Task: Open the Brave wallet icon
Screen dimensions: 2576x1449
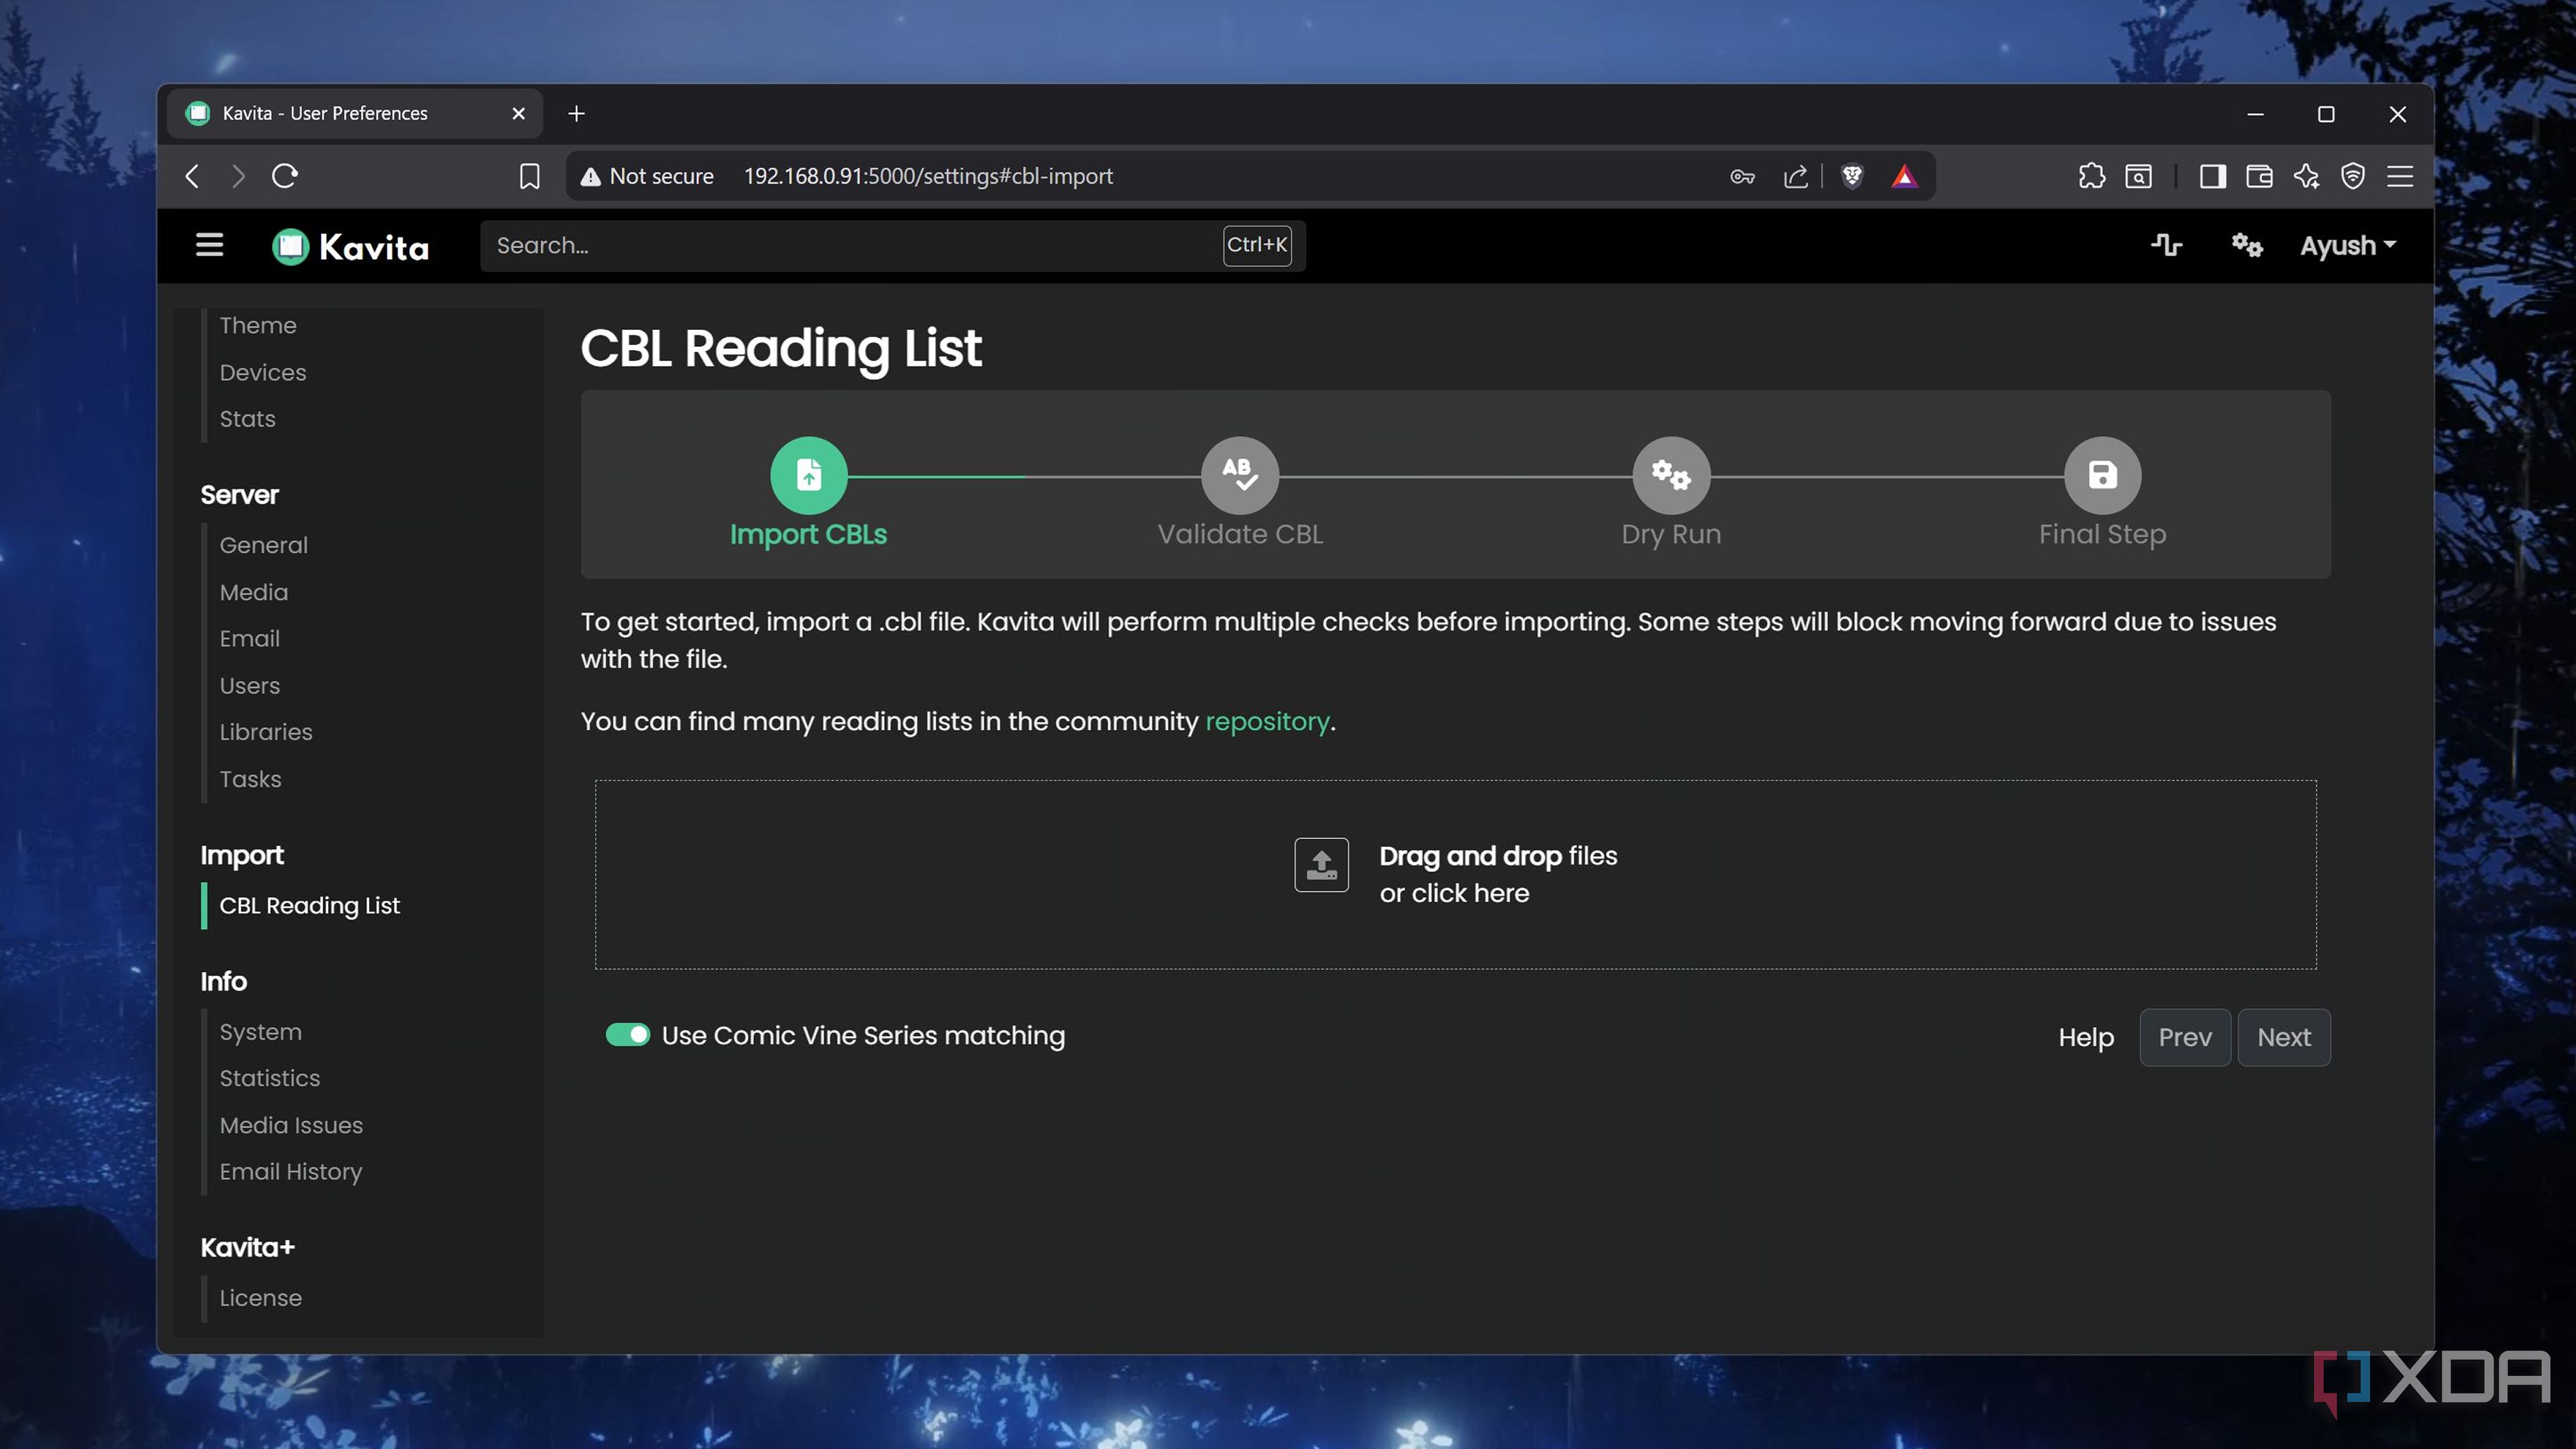Action: (2259, 176)
